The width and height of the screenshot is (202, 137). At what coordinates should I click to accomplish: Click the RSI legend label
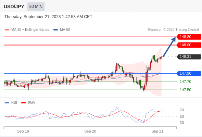tap(14, 103)
